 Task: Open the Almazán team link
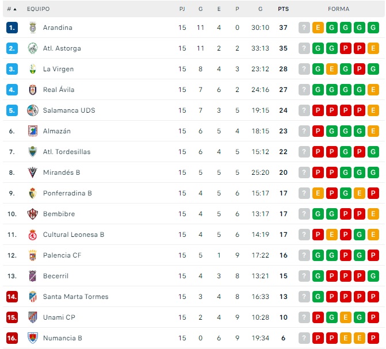click(57, 131)
